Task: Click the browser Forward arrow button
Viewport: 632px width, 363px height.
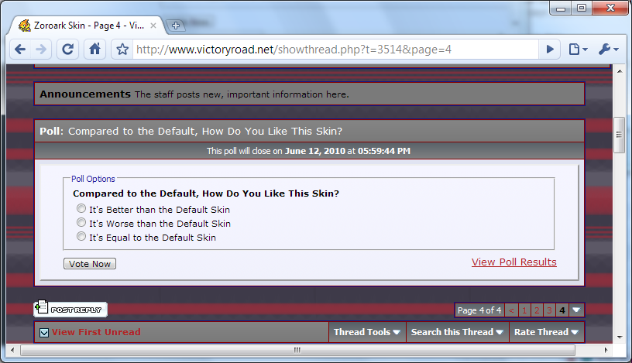Action: tap(42, 49)
